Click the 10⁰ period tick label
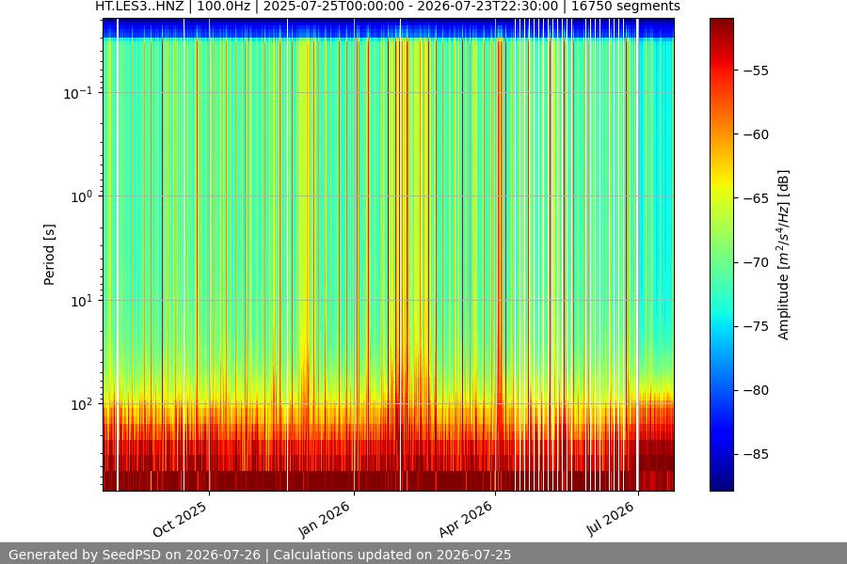 click(x=81, y=196)
